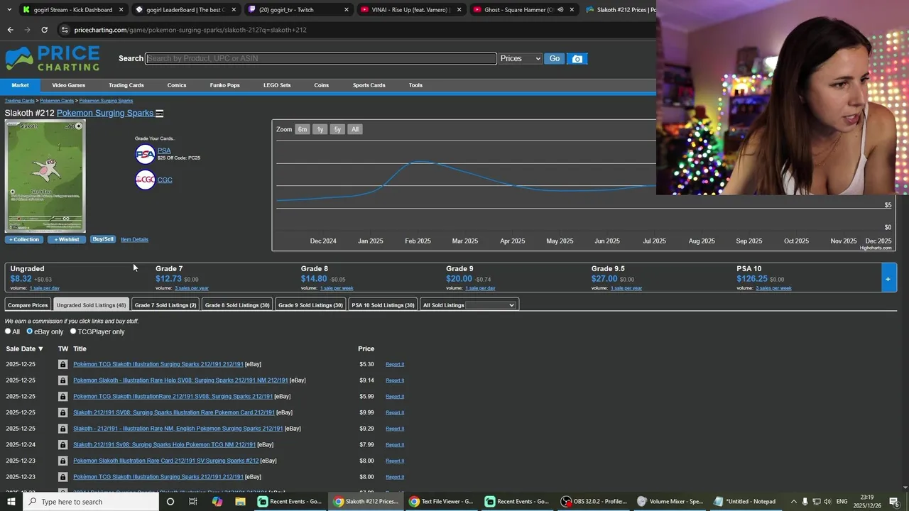909x511 pixels.
Task: Reload the page with the refresh icon
Action: (x=44, y=30)
